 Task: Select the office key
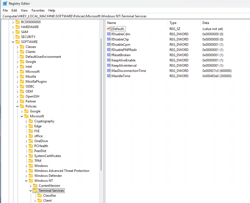click(x=38, y=136)
